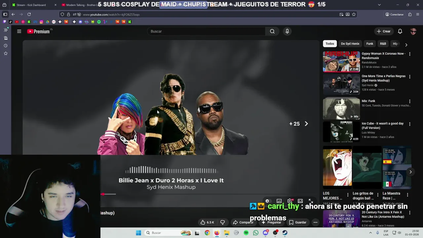Skip to next video arrow (+25)
This screenshot has height=238, width=423.
(x=306, y=124)
